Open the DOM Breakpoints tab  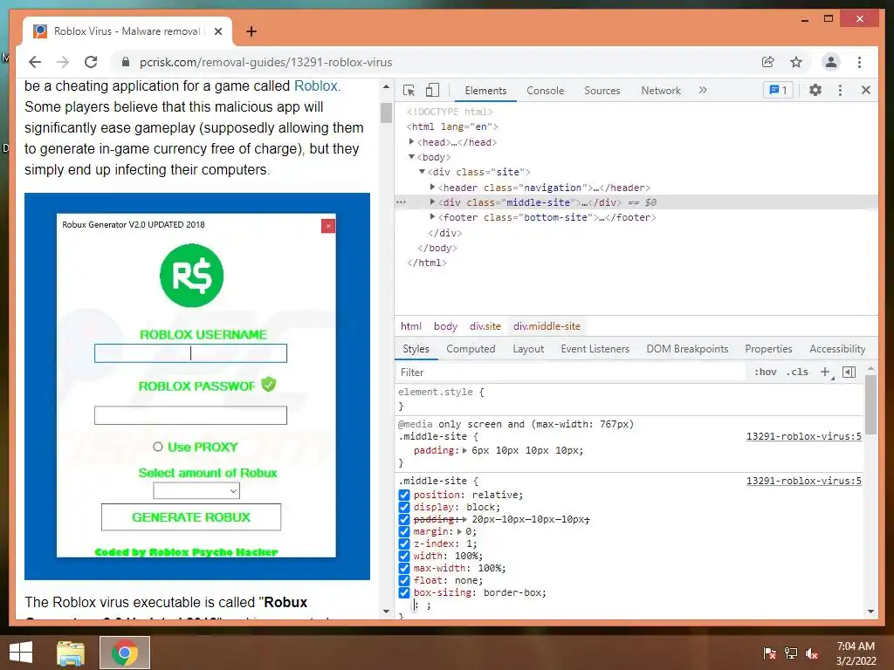click(x=687, y=349)
